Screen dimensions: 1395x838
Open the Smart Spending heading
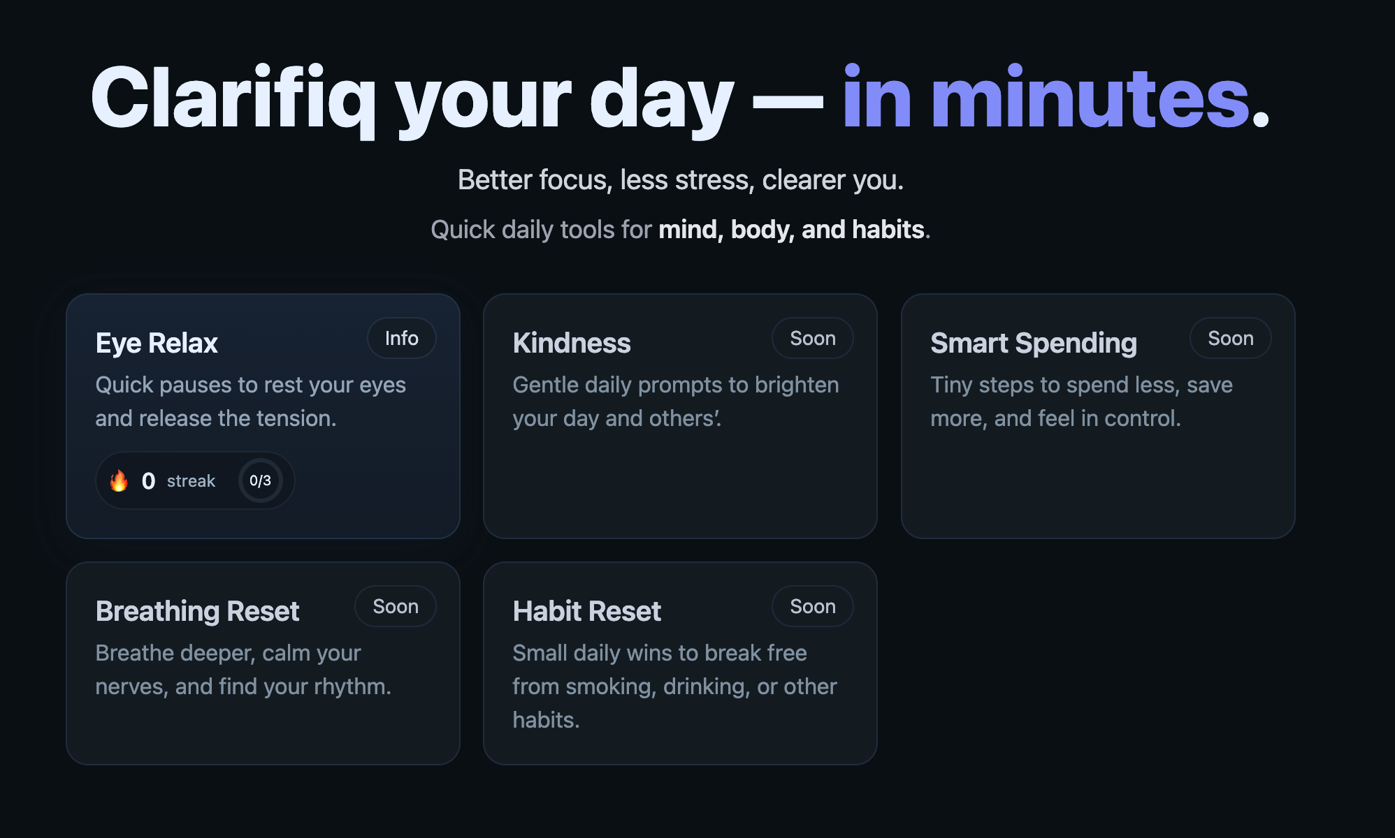[x=1033, y=344]
